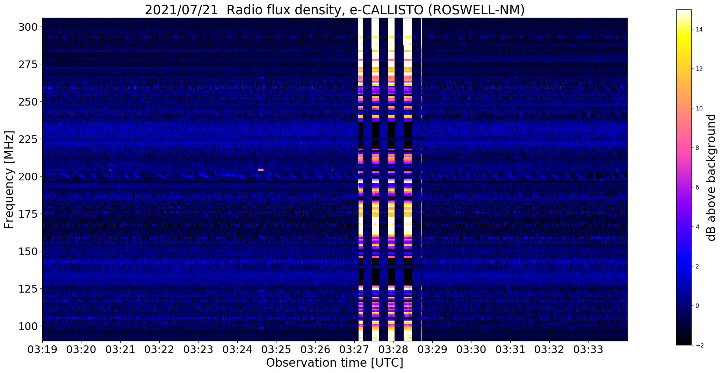Image resolution: width=722 pixels, height=373 pixels.
Task: Click the 03:20 time tick label
Action: pyautogui.click(x=81, y=350)
